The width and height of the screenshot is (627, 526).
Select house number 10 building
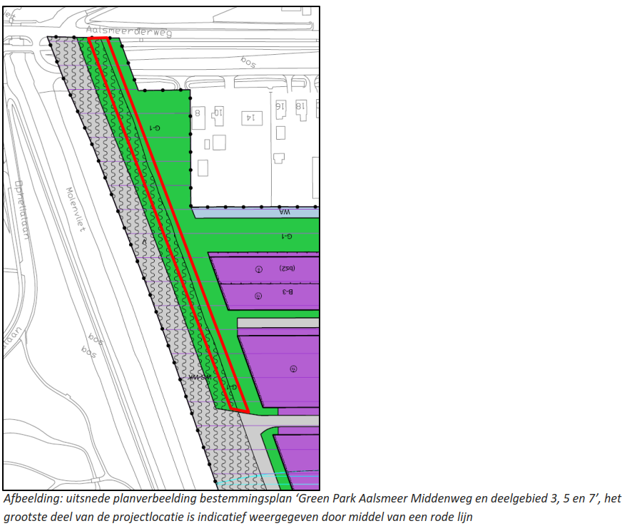217,113
